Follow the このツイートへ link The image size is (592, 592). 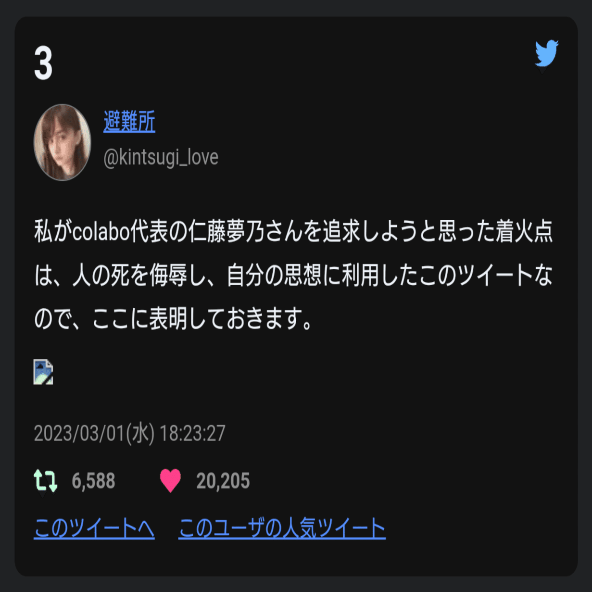[94, 528]
